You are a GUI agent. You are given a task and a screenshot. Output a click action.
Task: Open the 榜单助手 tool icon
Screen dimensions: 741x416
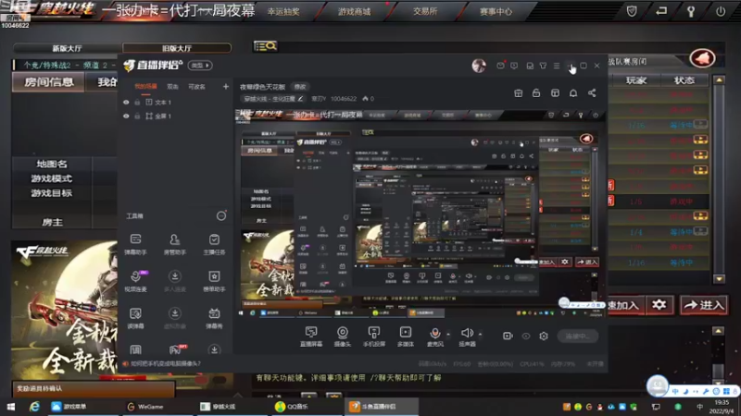214,281
